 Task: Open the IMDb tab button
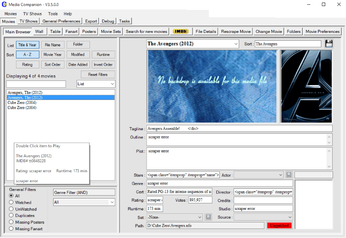181,32
